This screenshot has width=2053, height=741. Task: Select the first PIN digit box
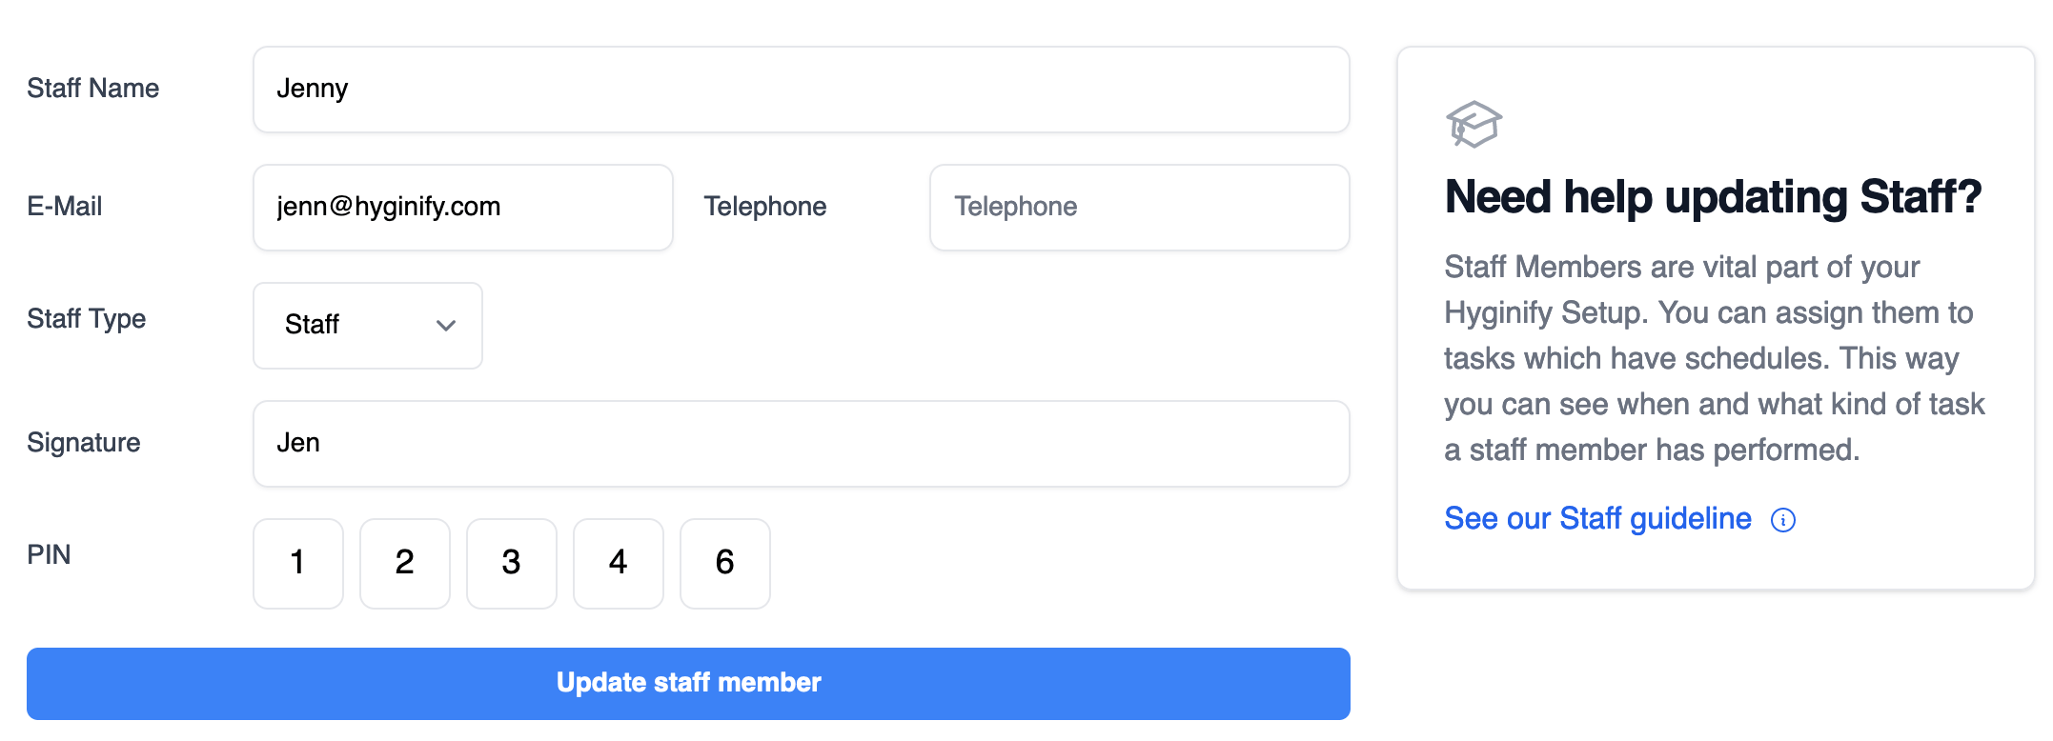[x=298, y=563]
